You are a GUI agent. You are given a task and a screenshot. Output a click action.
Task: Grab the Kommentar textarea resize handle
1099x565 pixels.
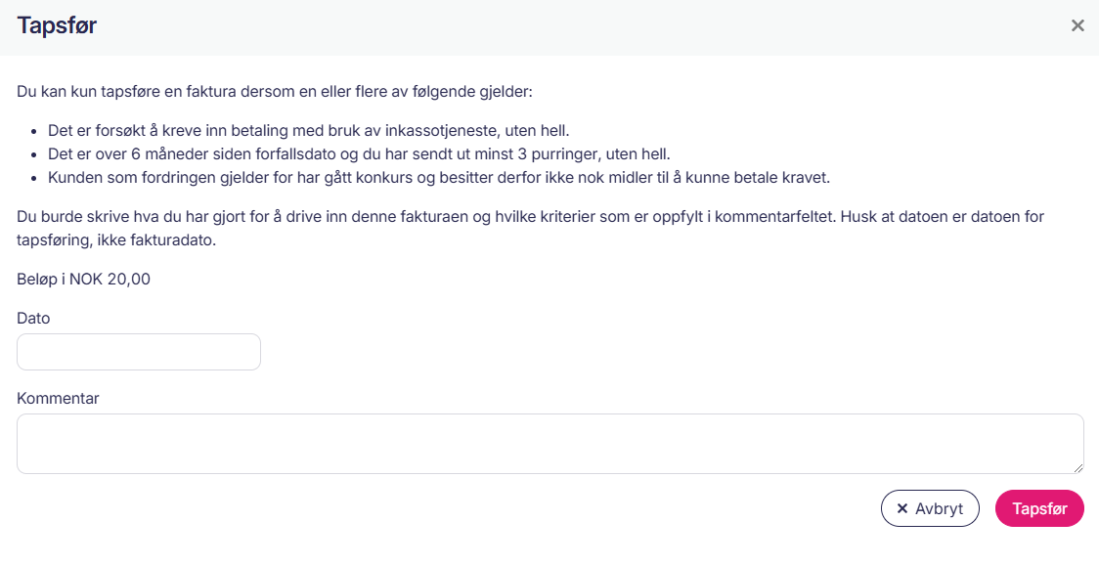tap(1078, 468)
